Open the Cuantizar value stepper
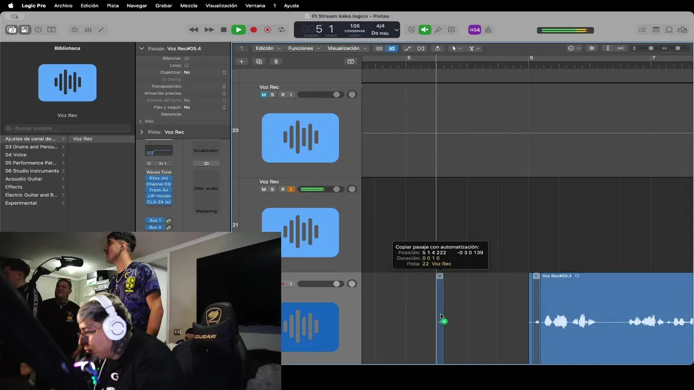Viewport: 694px width, 390px height. (x=224, y=72)
